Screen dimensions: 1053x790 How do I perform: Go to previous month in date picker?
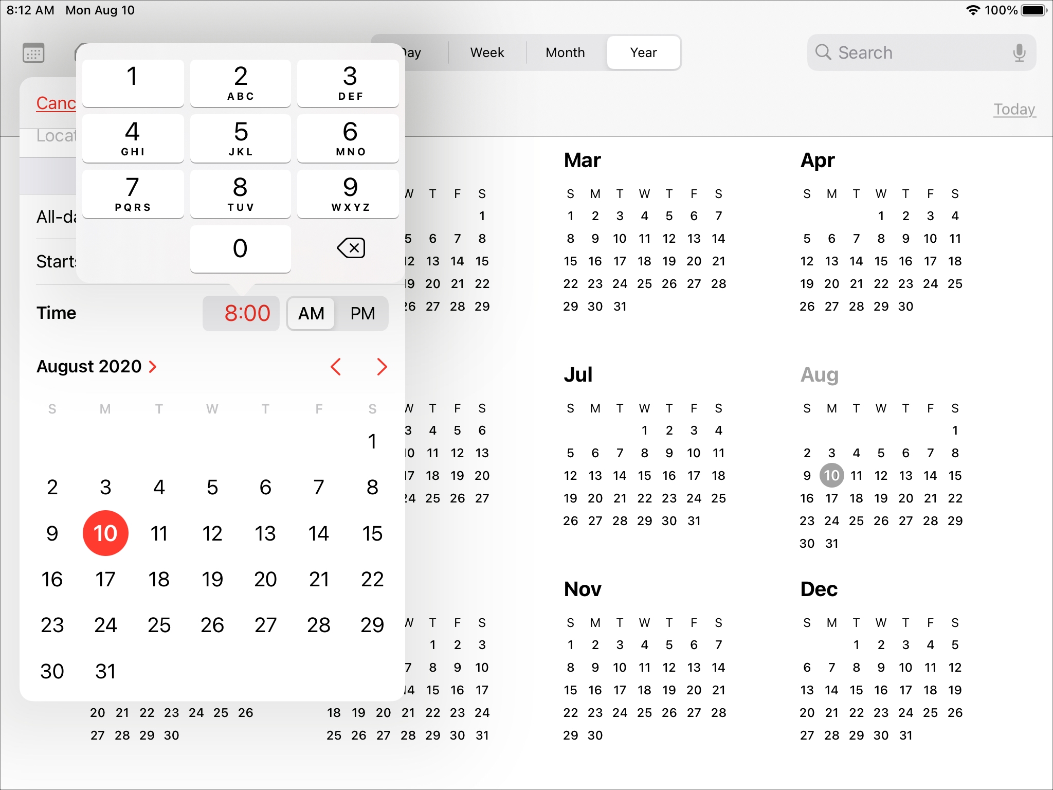click(336, 367)
